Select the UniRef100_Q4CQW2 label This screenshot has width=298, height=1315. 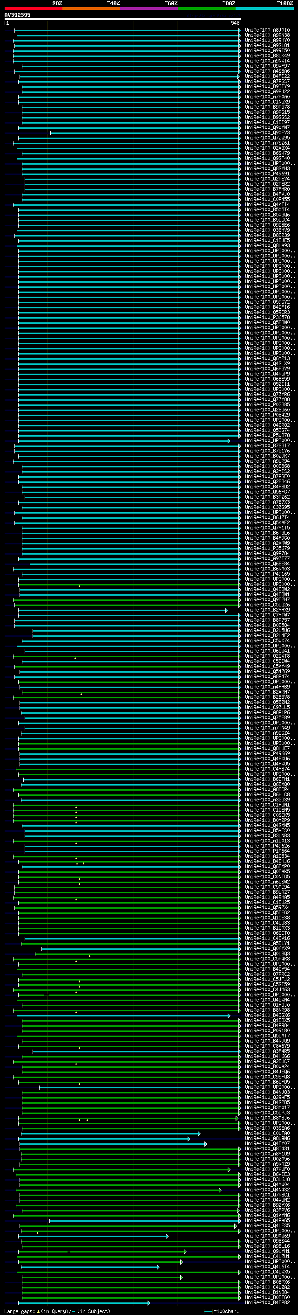[x=267, y=589]
